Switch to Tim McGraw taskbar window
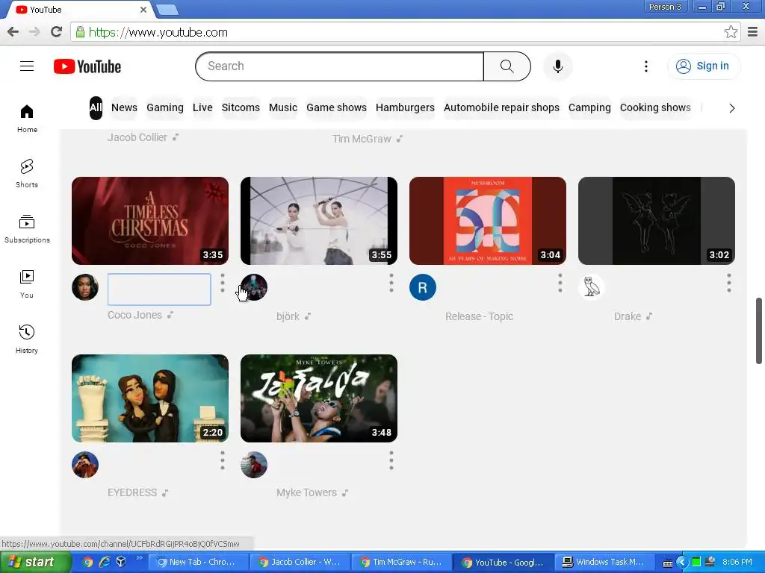This screenshot has height=573, width=765. coord(401,563)
